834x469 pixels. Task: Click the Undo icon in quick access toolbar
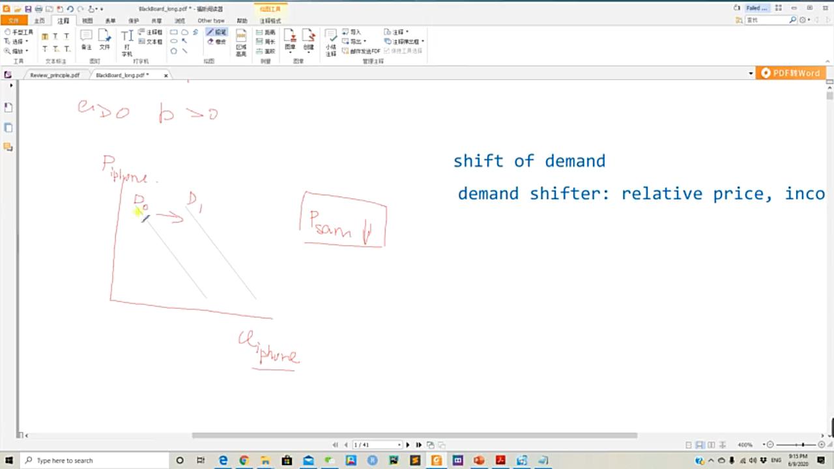pyautogui.click(x=70, y=9)
